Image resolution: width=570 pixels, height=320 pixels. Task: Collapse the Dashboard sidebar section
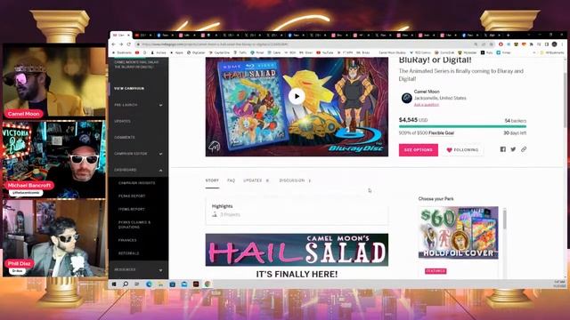pyautogui.click(x=138, y=170)
